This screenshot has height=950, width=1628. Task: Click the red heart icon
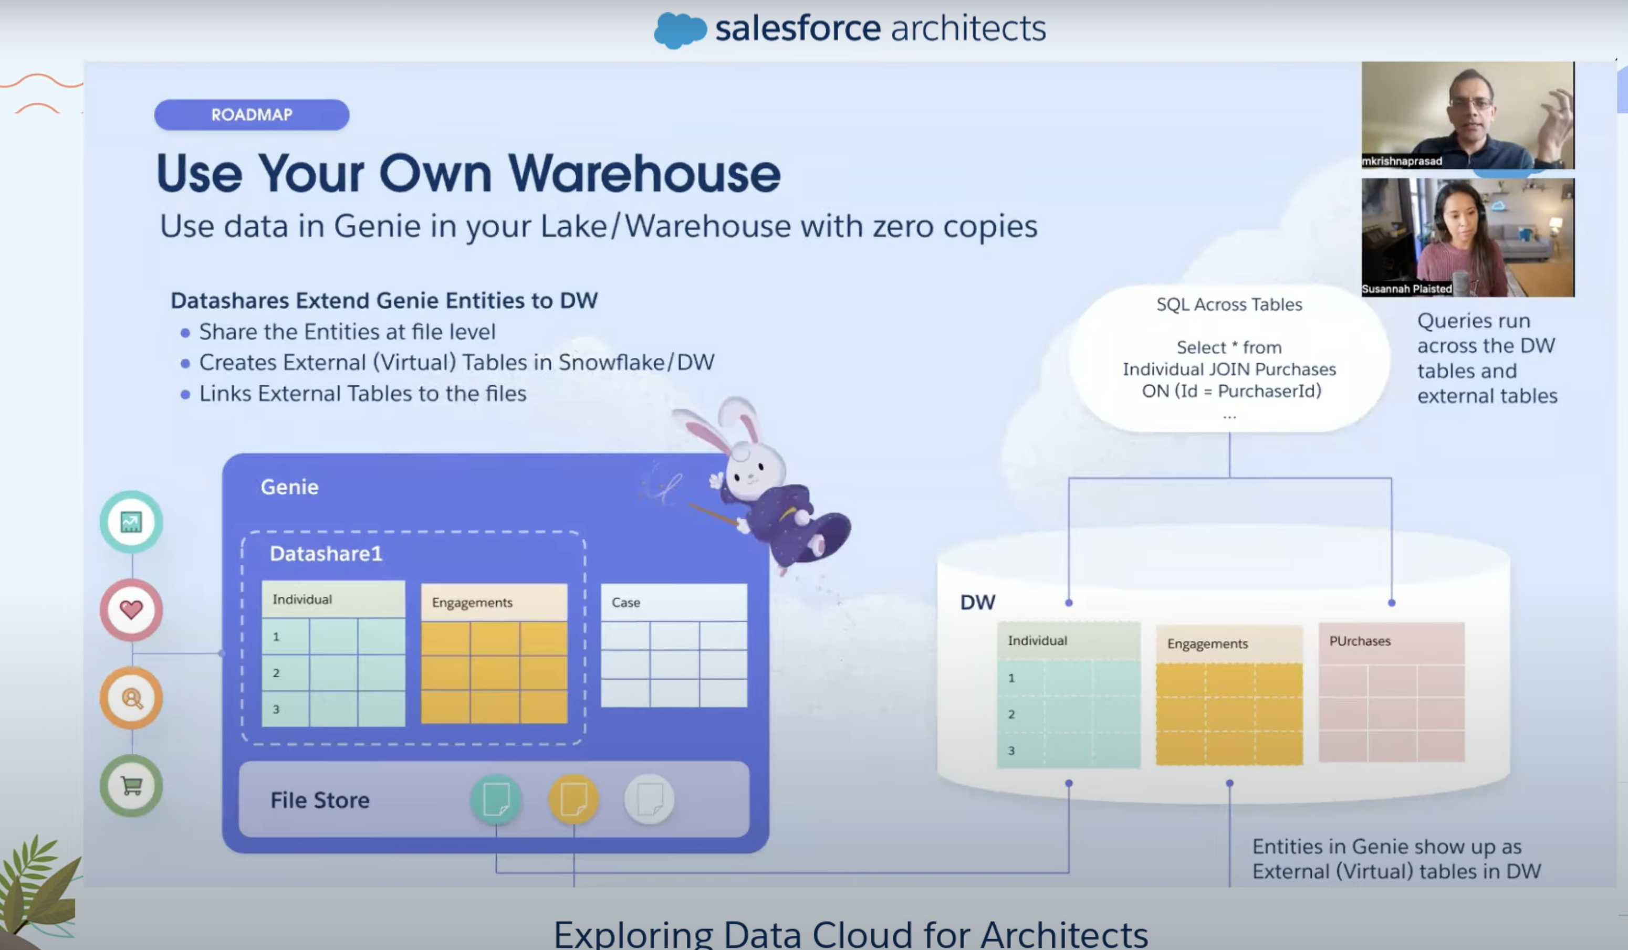point(131,610)
